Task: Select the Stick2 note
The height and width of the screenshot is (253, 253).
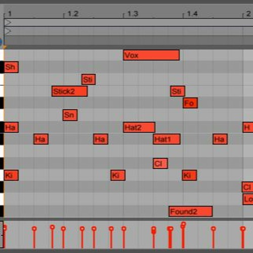Action: coord(70,91)
